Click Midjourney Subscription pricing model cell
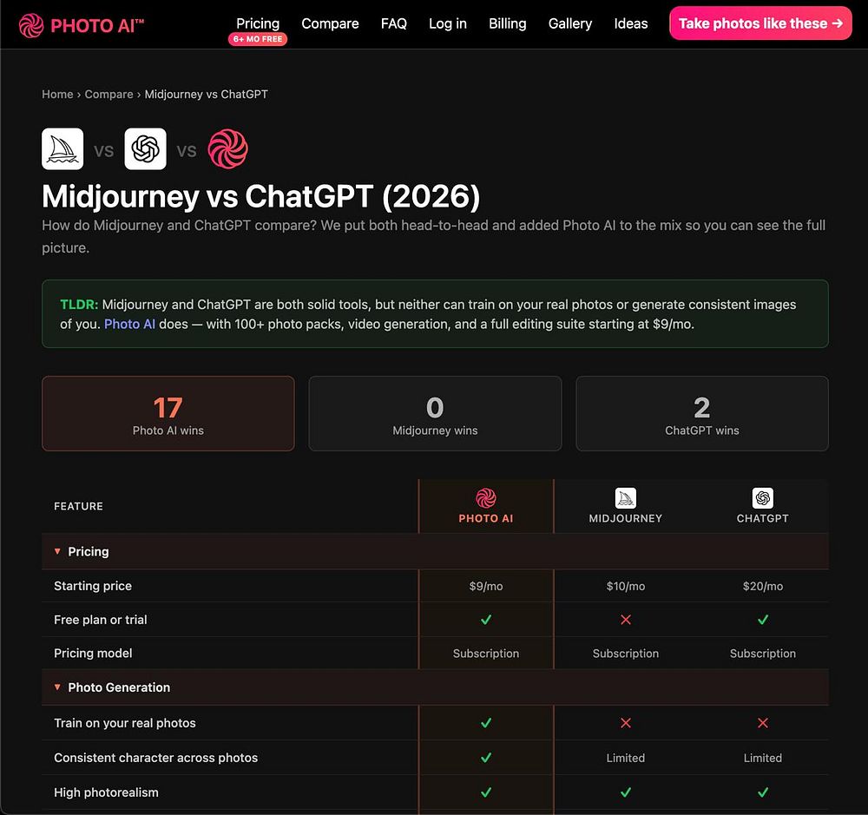The height and width of the screenshot is (815, 868). point(626,654)
